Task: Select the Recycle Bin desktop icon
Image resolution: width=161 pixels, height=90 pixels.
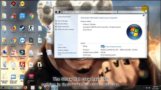Action: [5, 66]
